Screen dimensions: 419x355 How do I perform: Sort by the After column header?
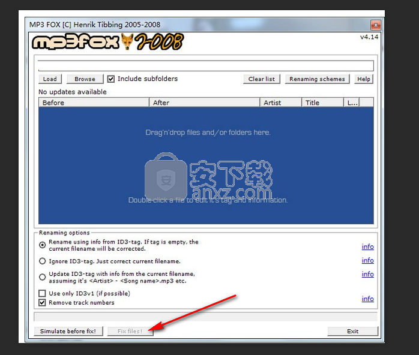click(x=205, y=103)
